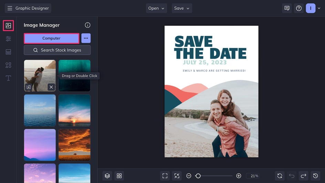Select the sunset over sea thumbnail
325x183 pixels.
(74, 110)
